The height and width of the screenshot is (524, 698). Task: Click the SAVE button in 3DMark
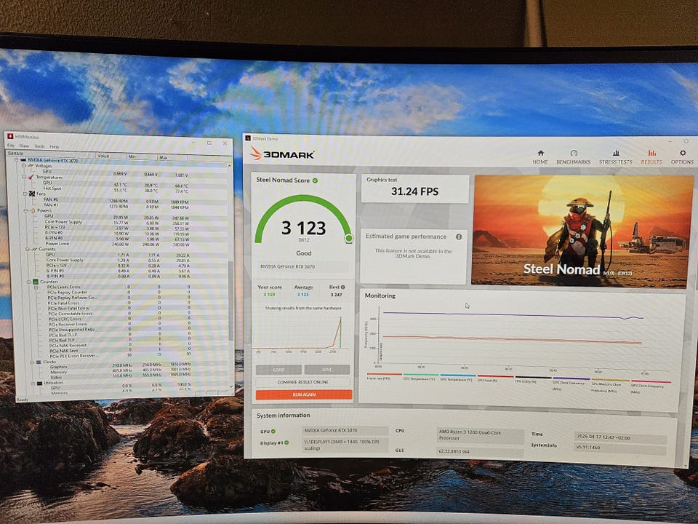tap(326, 370)
